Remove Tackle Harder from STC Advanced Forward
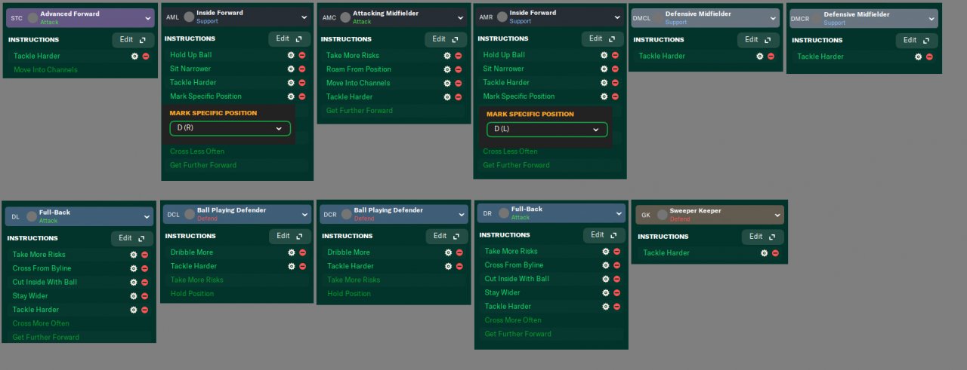 point(146,56)
